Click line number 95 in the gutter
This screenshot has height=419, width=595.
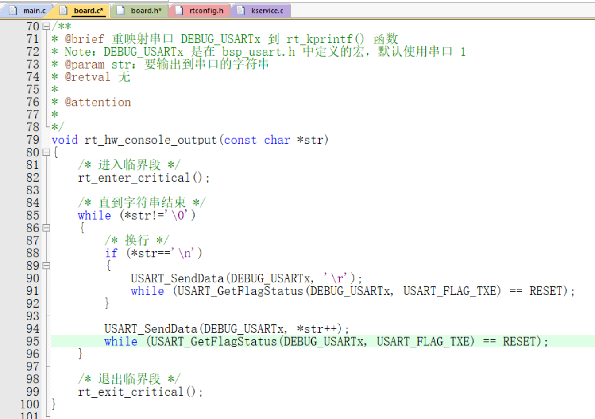(x=33, y=341)
